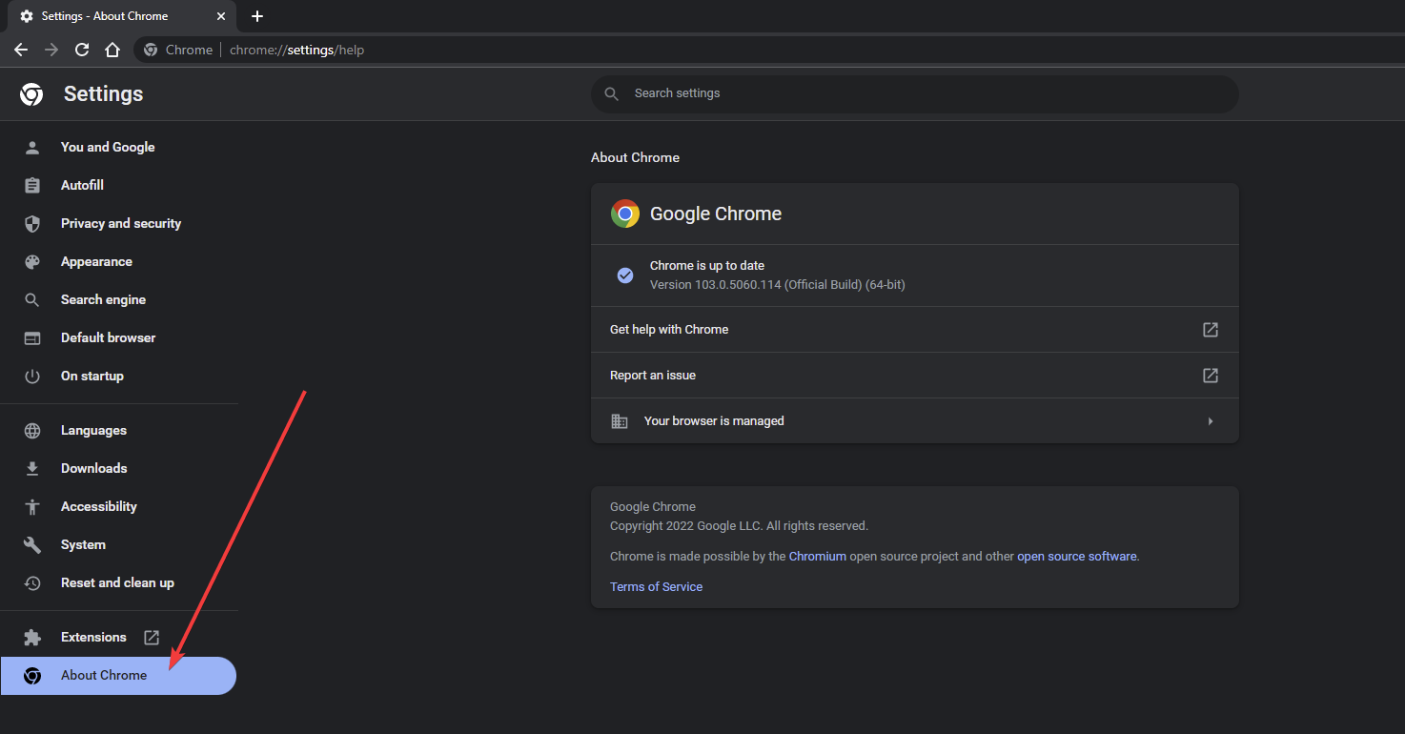Click the Accessibility figure icon
Image resolution: width=1405 pixels, height=734 pixels.
click(x=32, y=506)
